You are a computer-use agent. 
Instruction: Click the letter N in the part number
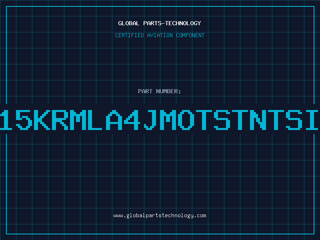[x=258, y=120]
